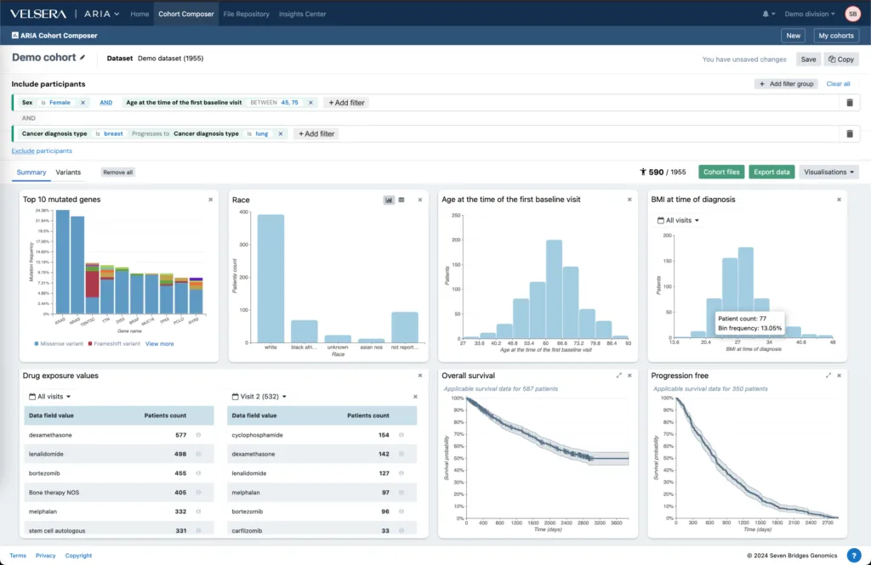
Task: Delete the first filter group with trash icon
Action: tap(849, 103)
